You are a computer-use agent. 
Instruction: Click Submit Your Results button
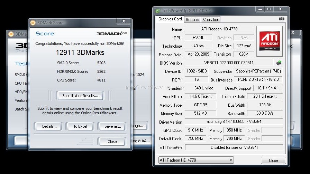tap(80, 96)
